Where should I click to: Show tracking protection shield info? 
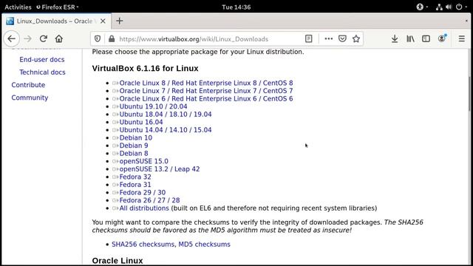coord(98,39)
